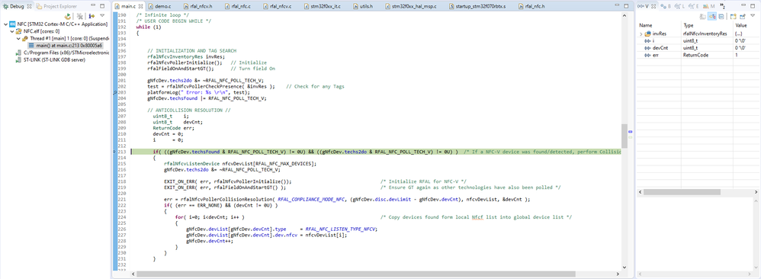Click Collapse All in Variables view
Image resolution: width=761 pixels, height=279 pixels.
coord(721,17)
